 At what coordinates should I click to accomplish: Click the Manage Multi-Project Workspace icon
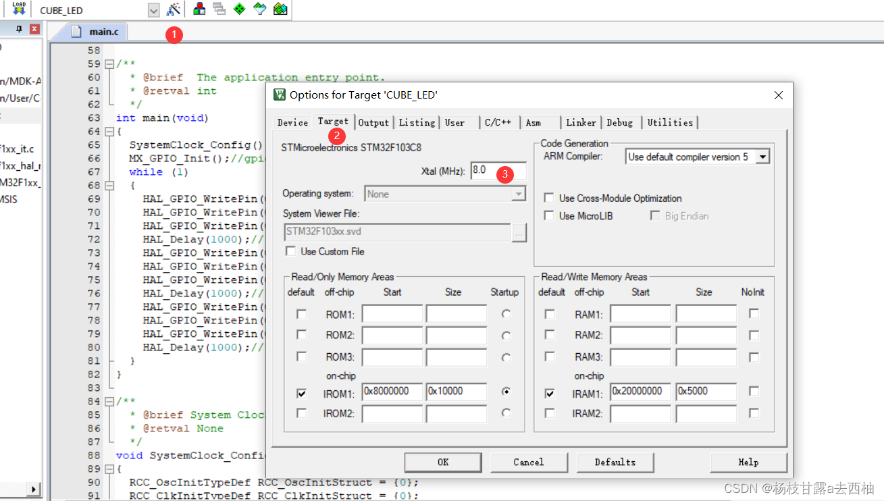click(219, 9)
